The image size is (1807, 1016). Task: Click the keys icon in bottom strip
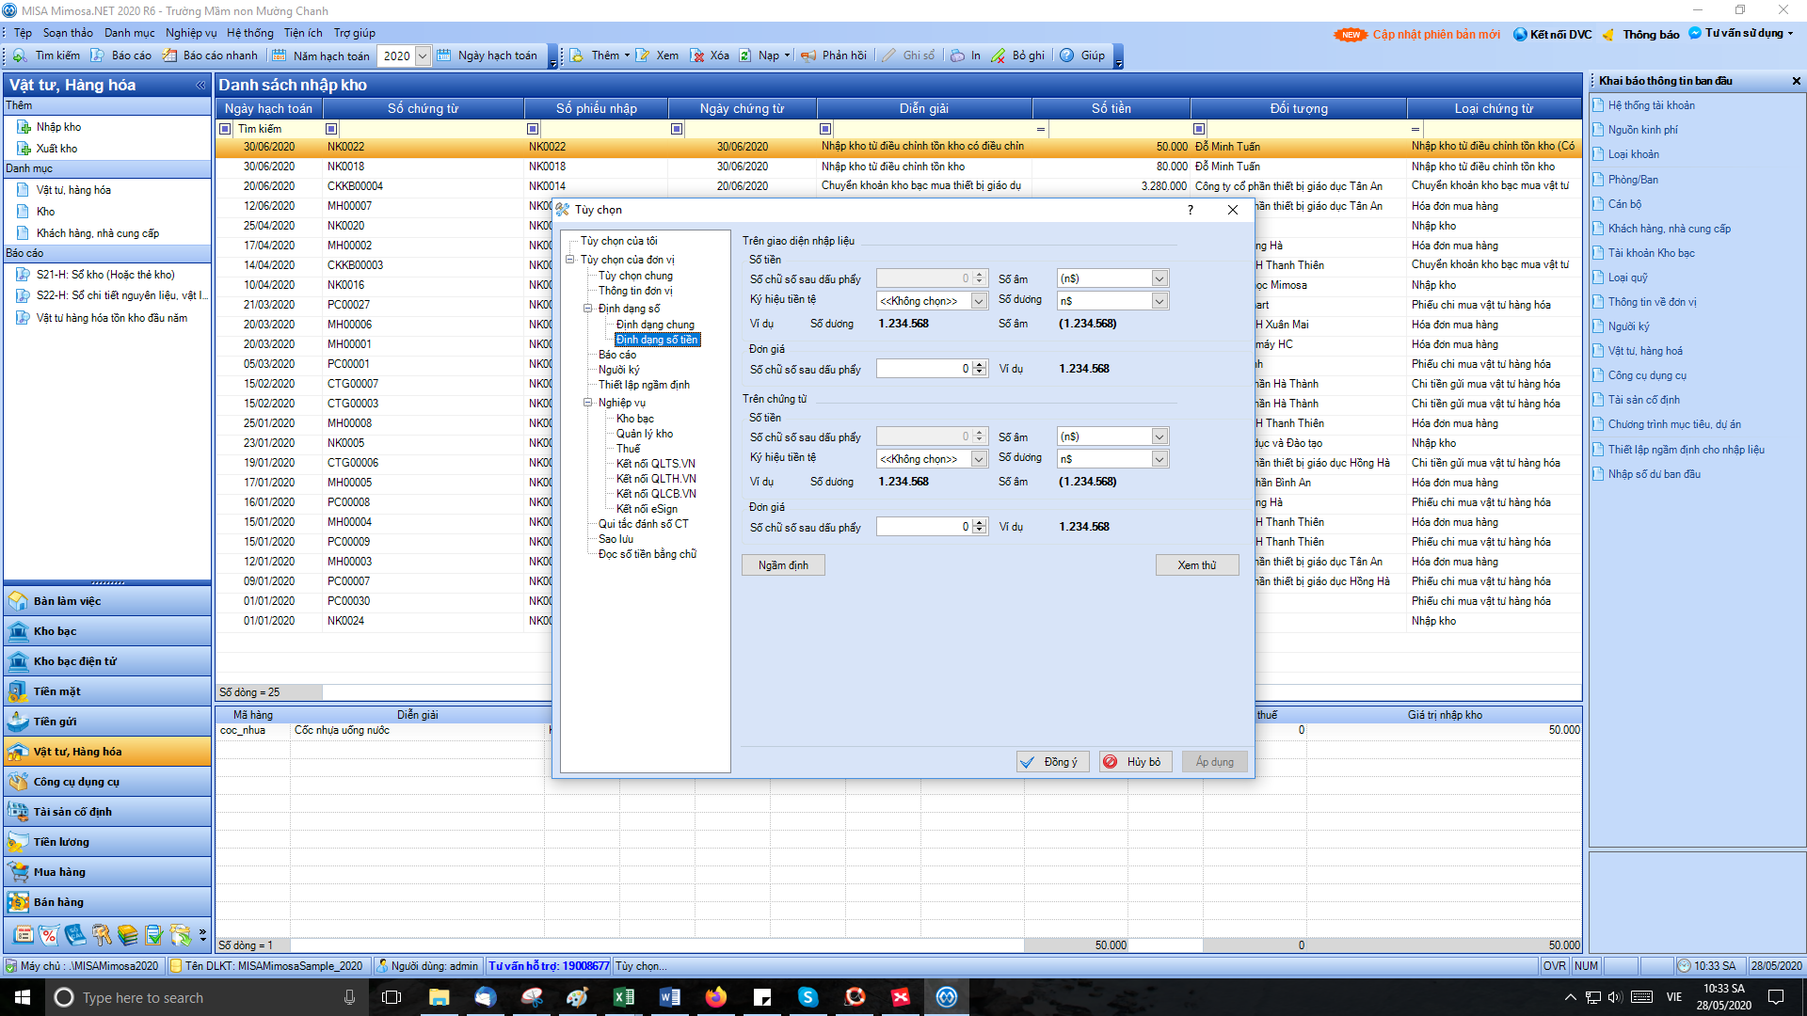pos(102,935)
